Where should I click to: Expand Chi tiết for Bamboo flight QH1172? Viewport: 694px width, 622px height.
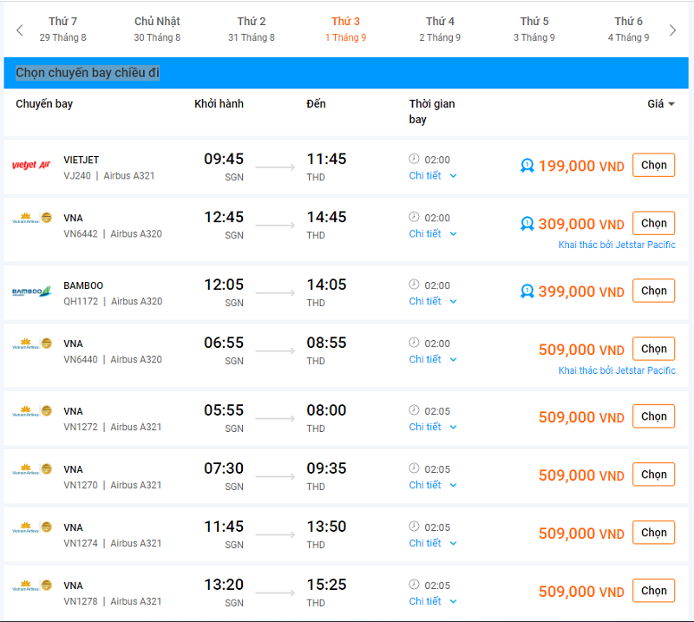[432, 301]
